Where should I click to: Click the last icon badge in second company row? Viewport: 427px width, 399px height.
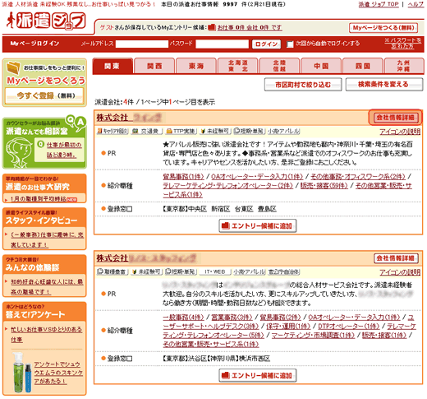coord(283,271)
